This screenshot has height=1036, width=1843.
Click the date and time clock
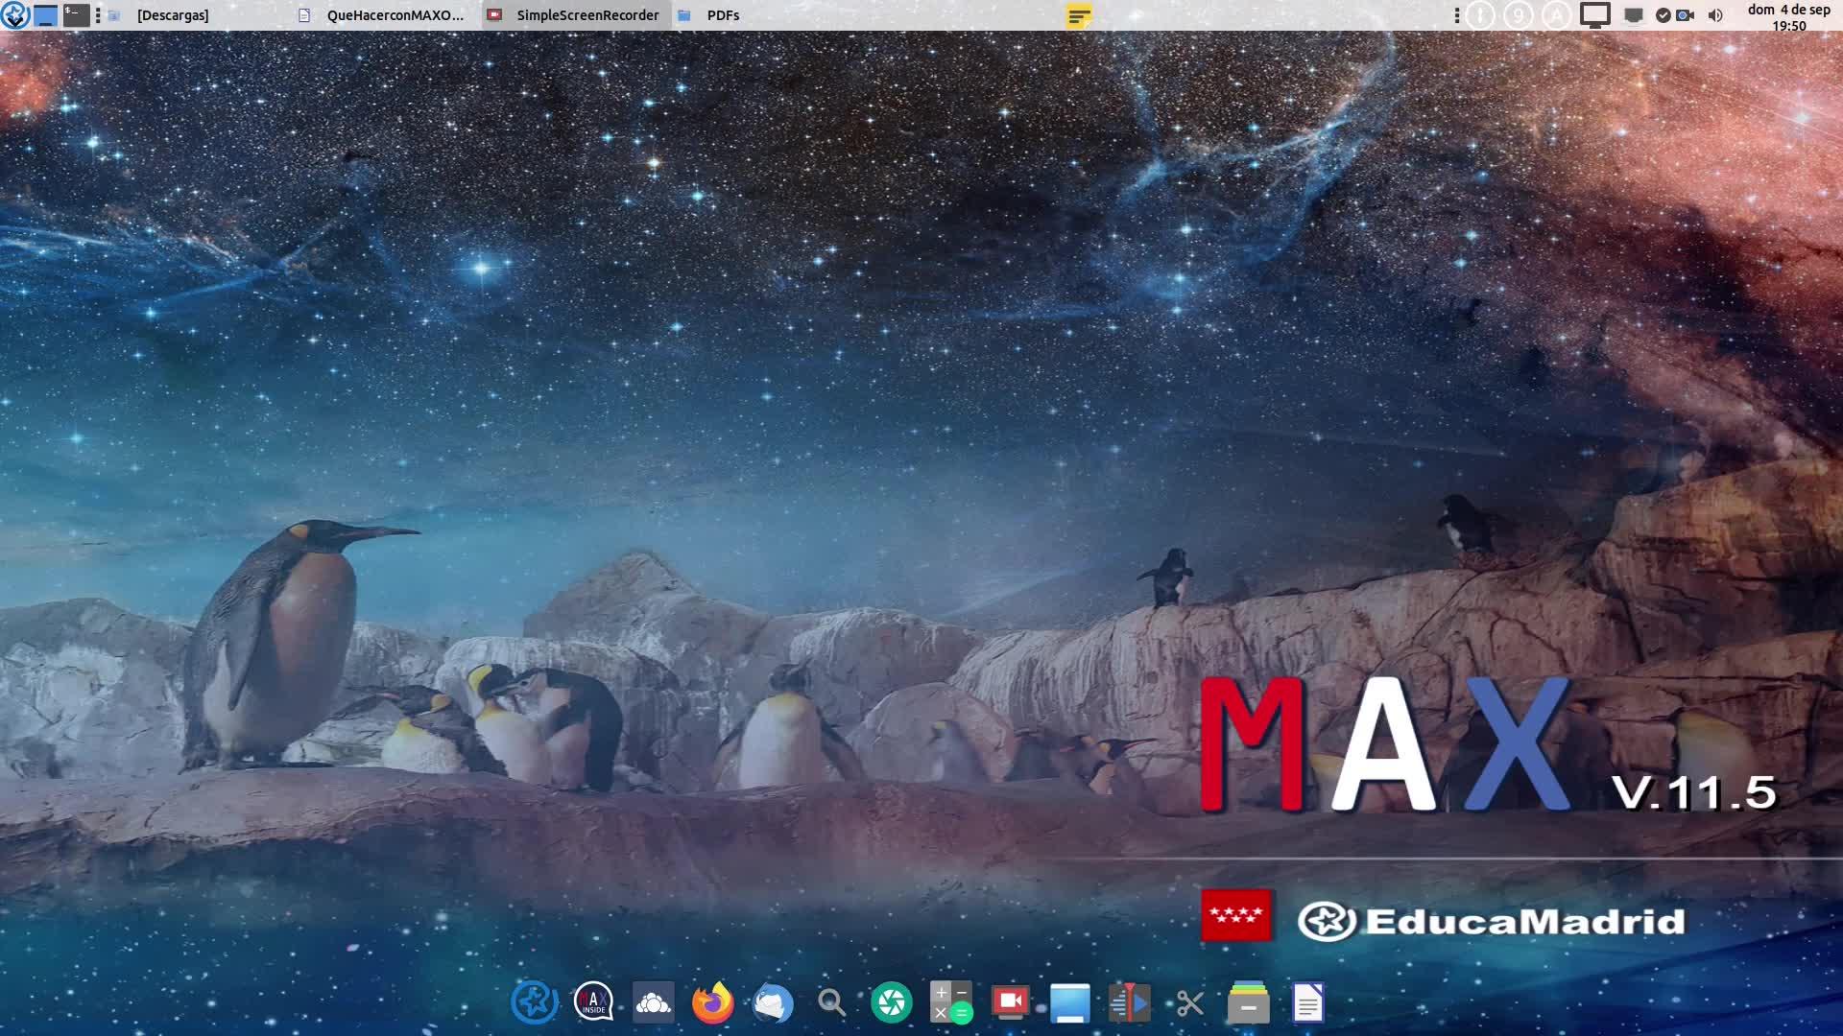[x=1788, y=16]
